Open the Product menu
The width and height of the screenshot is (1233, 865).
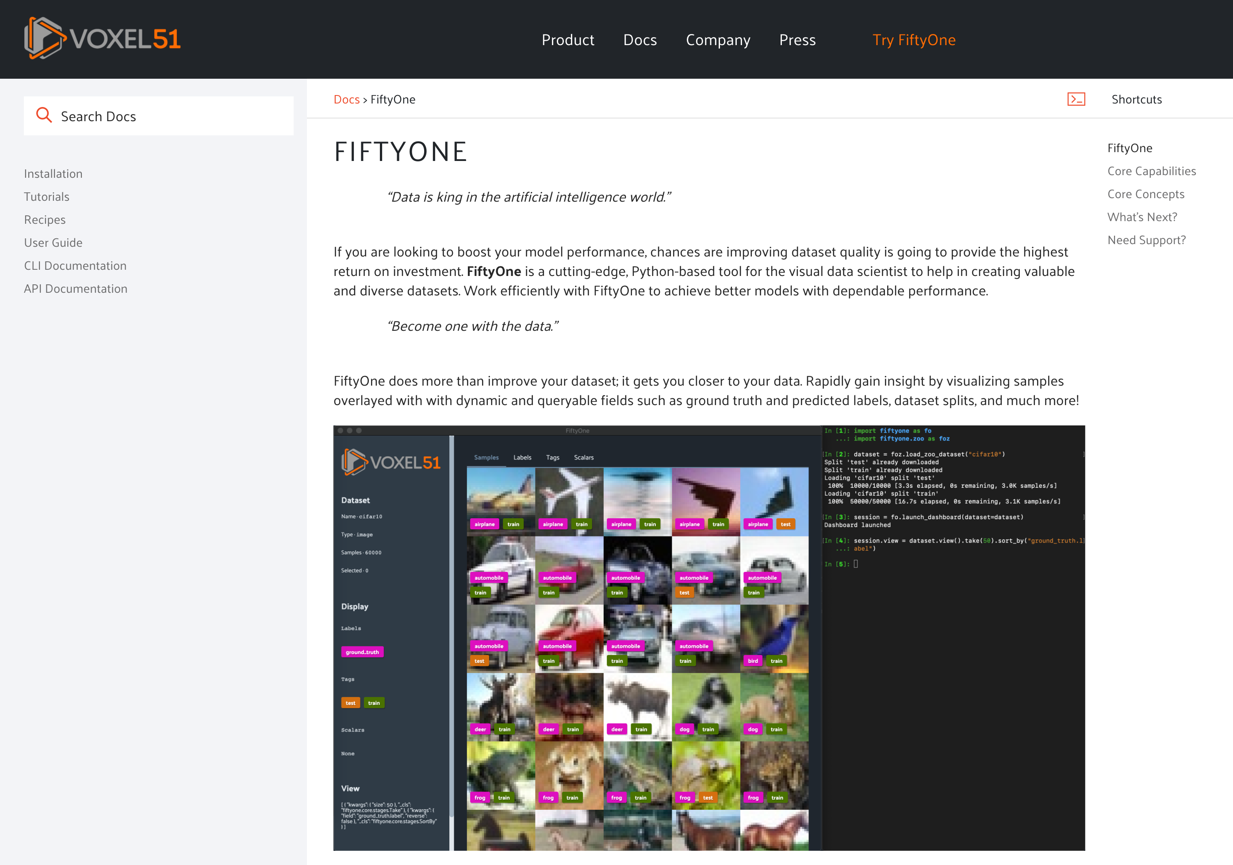568,40
